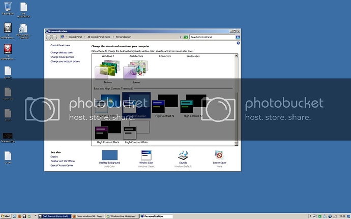Click the Landscapes theme label
351x219 pixels.
pyautogui.click(x=193, y=56)
